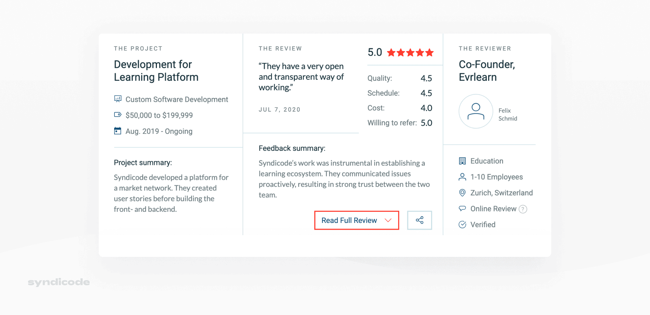The width and height of the screenshot is (650, 315).
Task: Click the JUL 7, 2020 review date
Action: coord(279,110)
